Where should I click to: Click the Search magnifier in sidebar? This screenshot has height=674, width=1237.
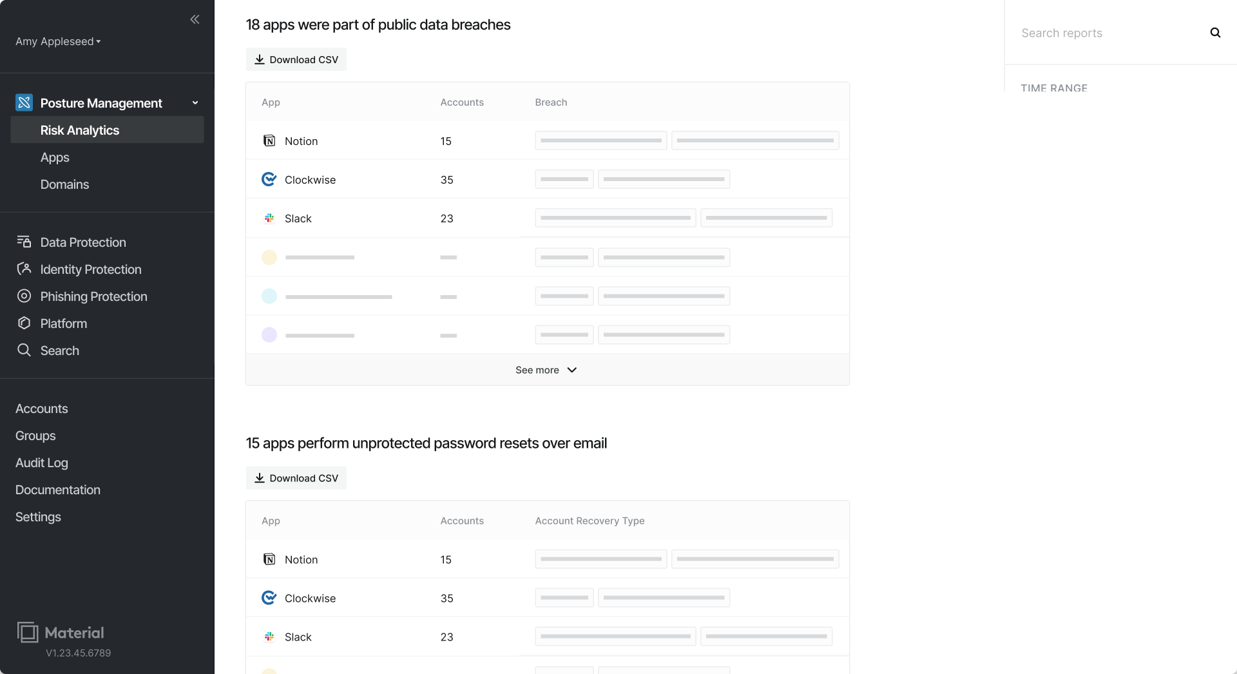[24, 350]
